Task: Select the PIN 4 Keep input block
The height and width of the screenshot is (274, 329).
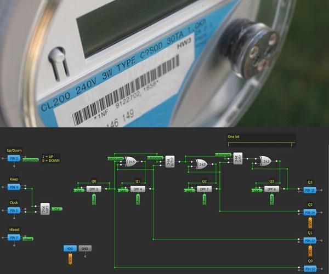Action: [x=14, y=187]
